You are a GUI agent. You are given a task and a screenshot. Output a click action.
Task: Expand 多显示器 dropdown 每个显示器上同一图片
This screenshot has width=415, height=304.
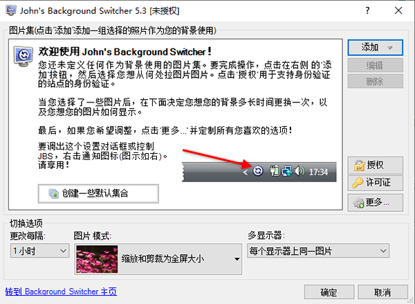tap(318, 251)
